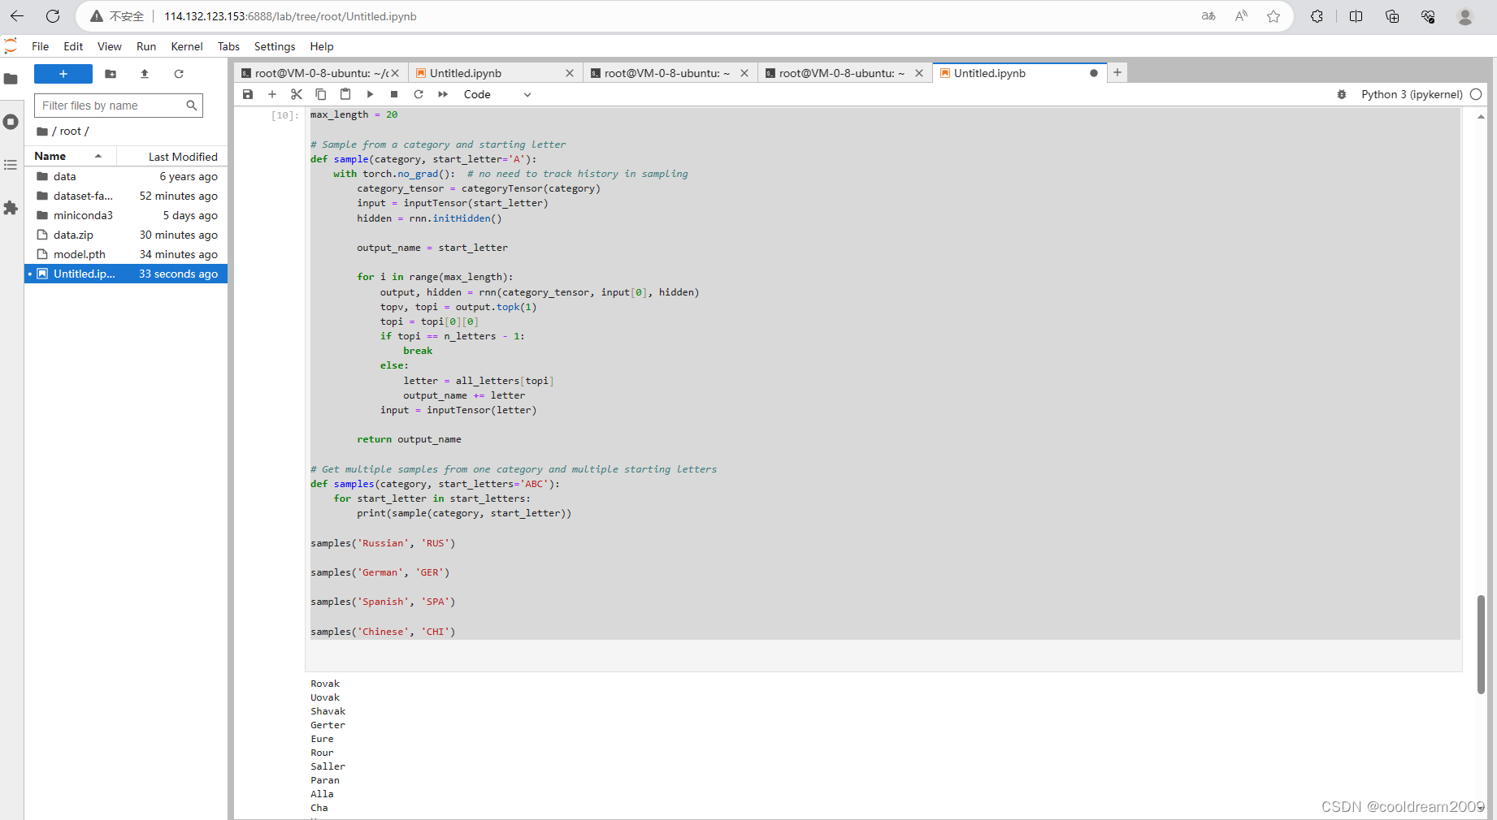Select the 'model.pth' file
The image size is (1497, 820).
click(x=126, y=254)
